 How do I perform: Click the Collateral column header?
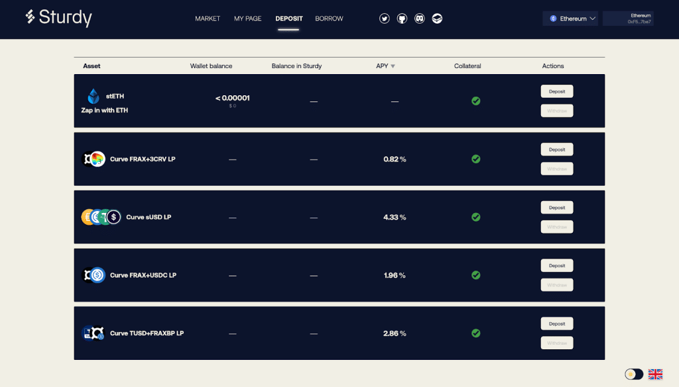(467, 66)
